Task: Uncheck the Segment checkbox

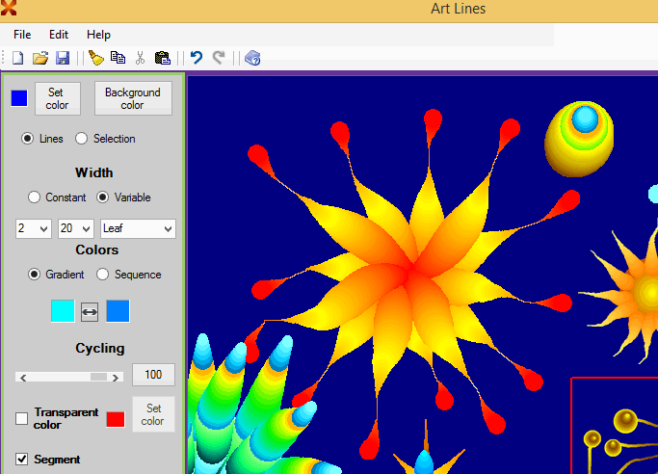Action: [22, 459]
